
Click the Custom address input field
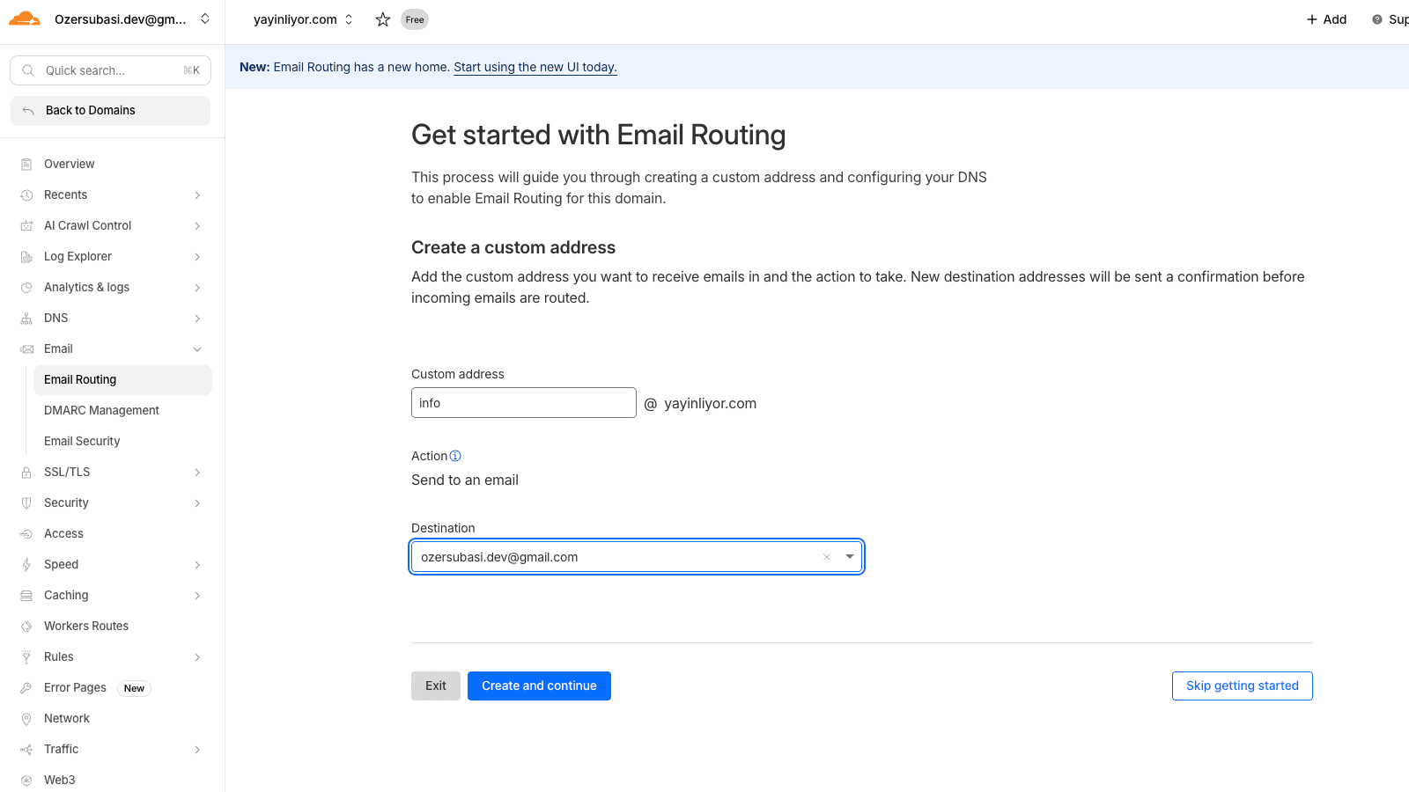point(523,403)
